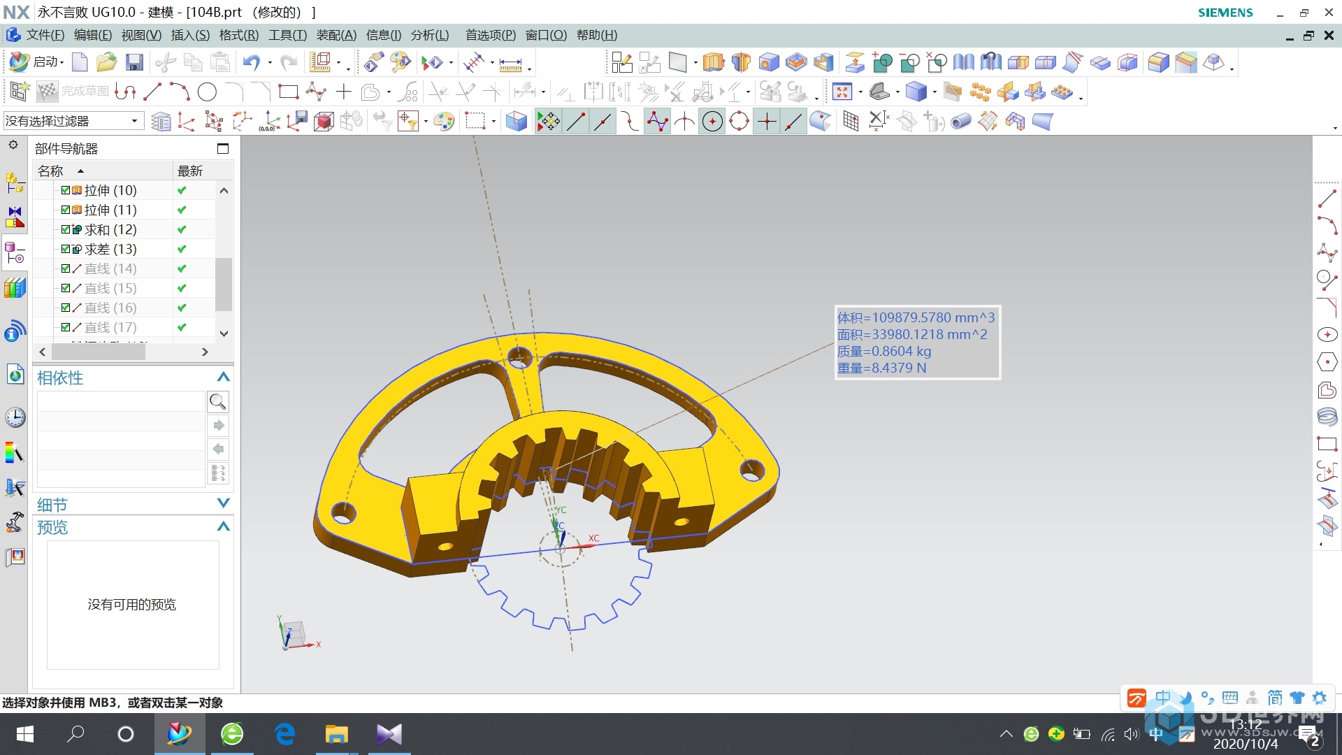Pick the Hole feature icon

pos(769,63)
